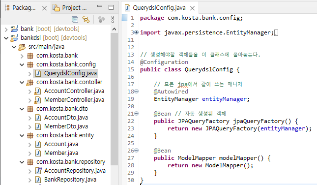Viewport: 317px width, 185px height.
Task: Collapse the com.kosta.bank.entity package
Action: tap(22, 135)
